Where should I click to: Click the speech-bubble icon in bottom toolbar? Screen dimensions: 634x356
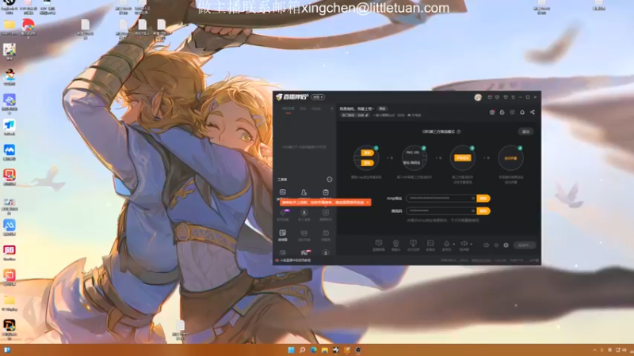click(x=379, y=244)
